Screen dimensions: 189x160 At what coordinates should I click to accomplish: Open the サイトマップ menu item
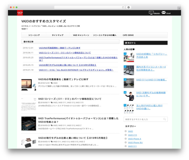57,35
